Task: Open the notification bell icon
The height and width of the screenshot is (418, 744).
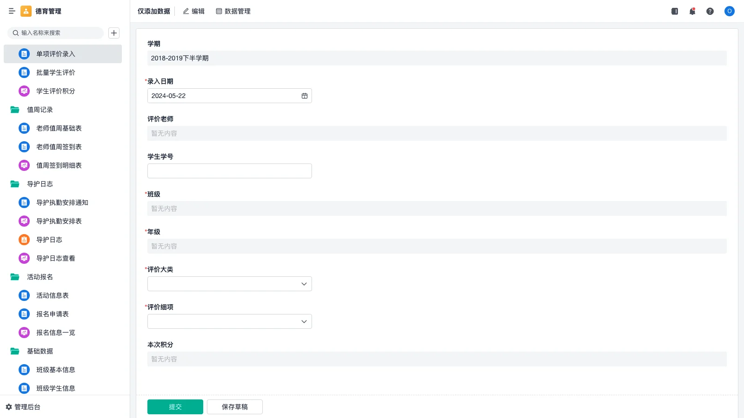Action: pos(692,11)
